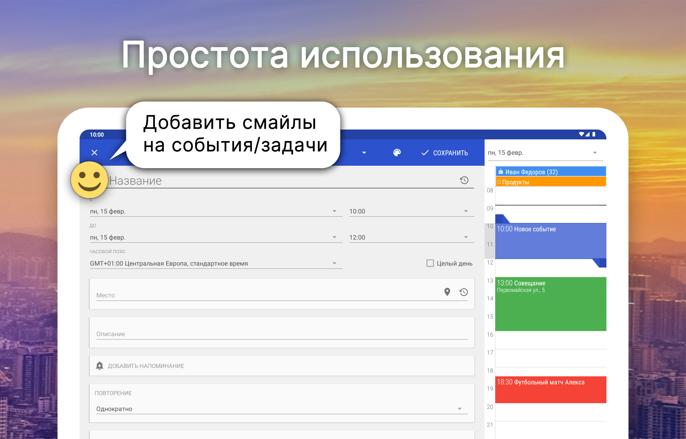Click the smiley emoji icon beside the title
686x439 pixels.
pyautogui.click(x=89, y=180)
